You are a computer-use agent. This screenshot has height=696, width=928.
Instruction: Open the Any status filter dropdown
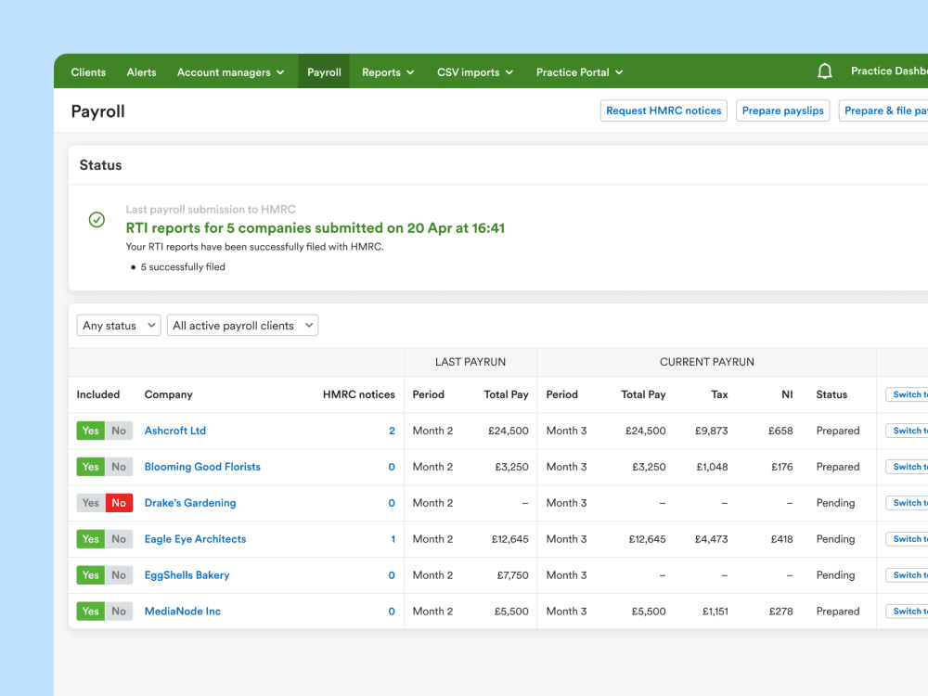119,326
